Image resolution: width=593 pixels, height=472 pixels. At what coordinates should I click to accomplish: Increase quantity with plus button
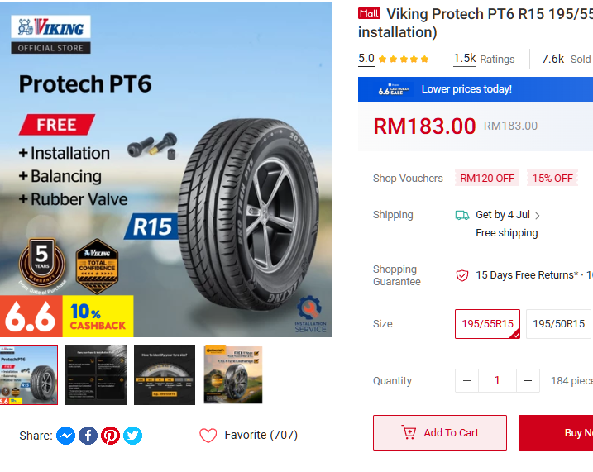click(x=528, y=381)
